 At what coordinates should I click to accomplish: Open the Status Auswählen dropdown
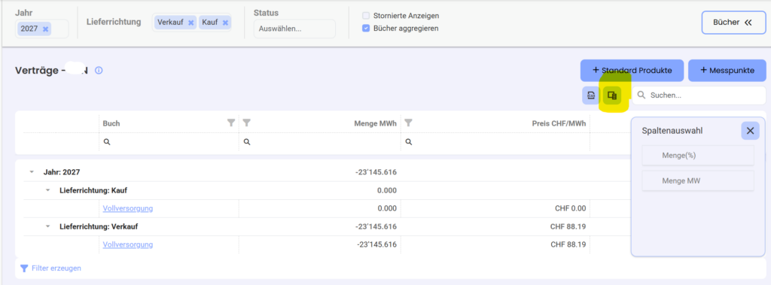[x=294, y=29]
